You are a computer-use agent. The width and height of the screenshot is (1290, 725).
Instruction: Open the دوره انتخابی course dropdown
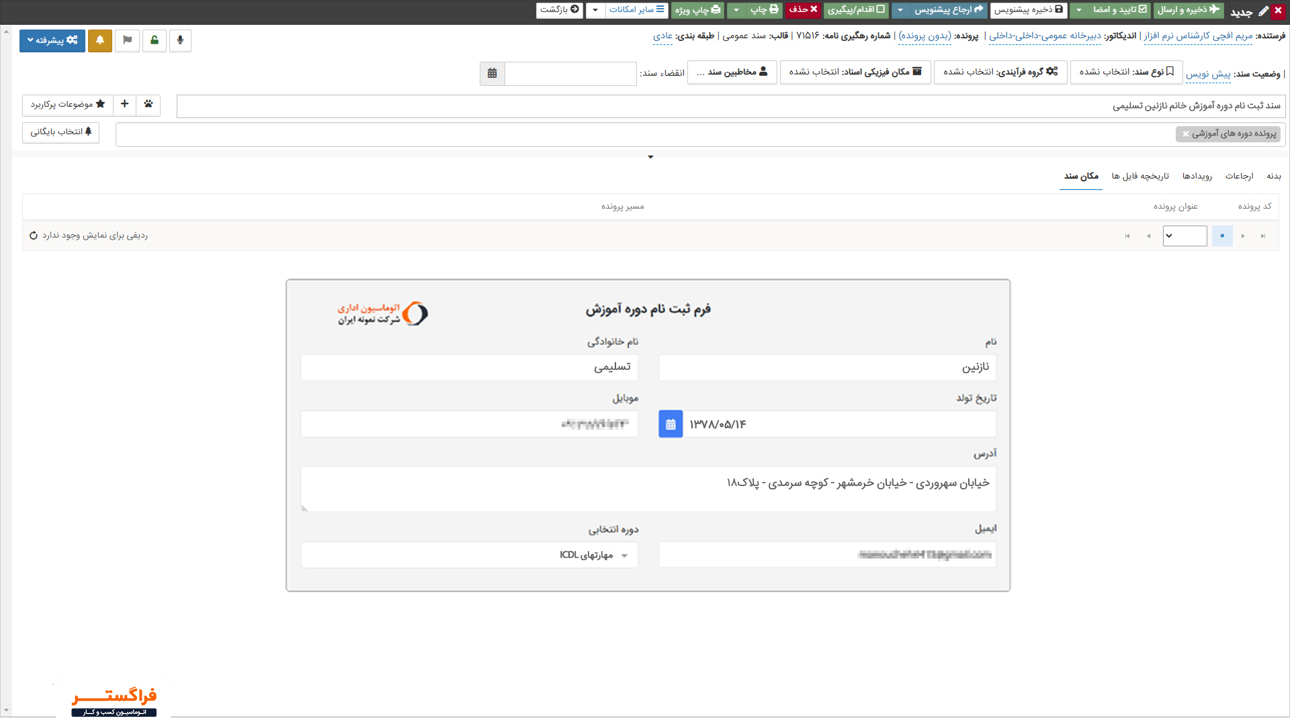(625, 555)
